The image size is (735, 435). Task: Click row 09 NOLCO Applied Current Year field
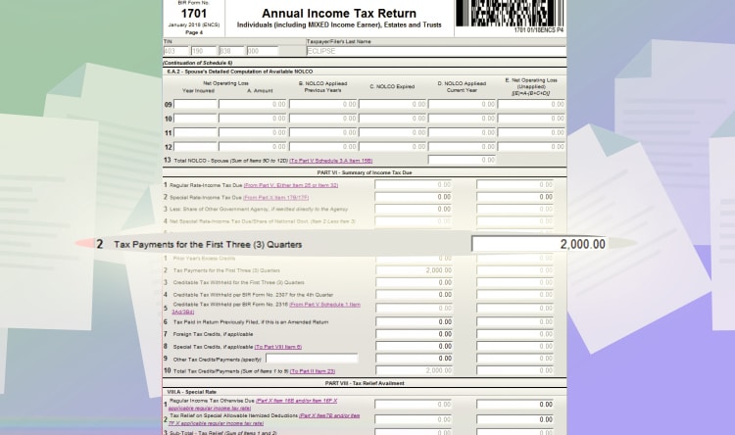coord(462,104)
